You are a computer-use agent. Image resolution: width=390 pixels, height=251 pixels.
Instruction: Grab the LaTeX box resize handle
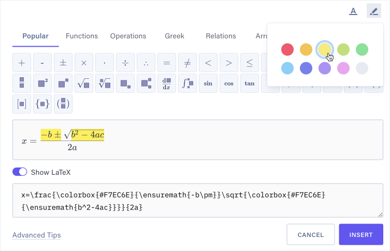click(380, 215)
